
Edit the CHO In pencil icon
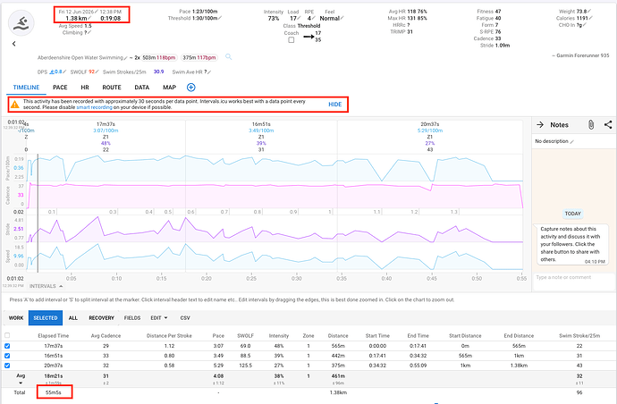(585, 25)
